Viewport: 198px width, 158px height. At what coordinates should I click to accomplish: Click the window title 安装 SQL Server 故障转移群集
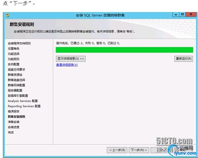pyautogui.click(x=100, y=15)
